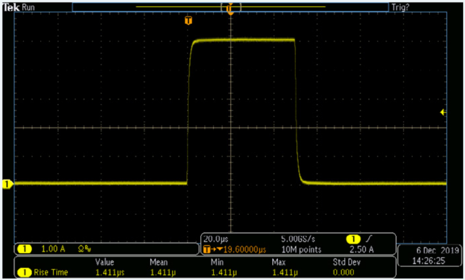Image resolution: width=465 pixels, height=280 pixels.
Task: Toggle the Trig? indicator
Action: (x=400, y=6)
